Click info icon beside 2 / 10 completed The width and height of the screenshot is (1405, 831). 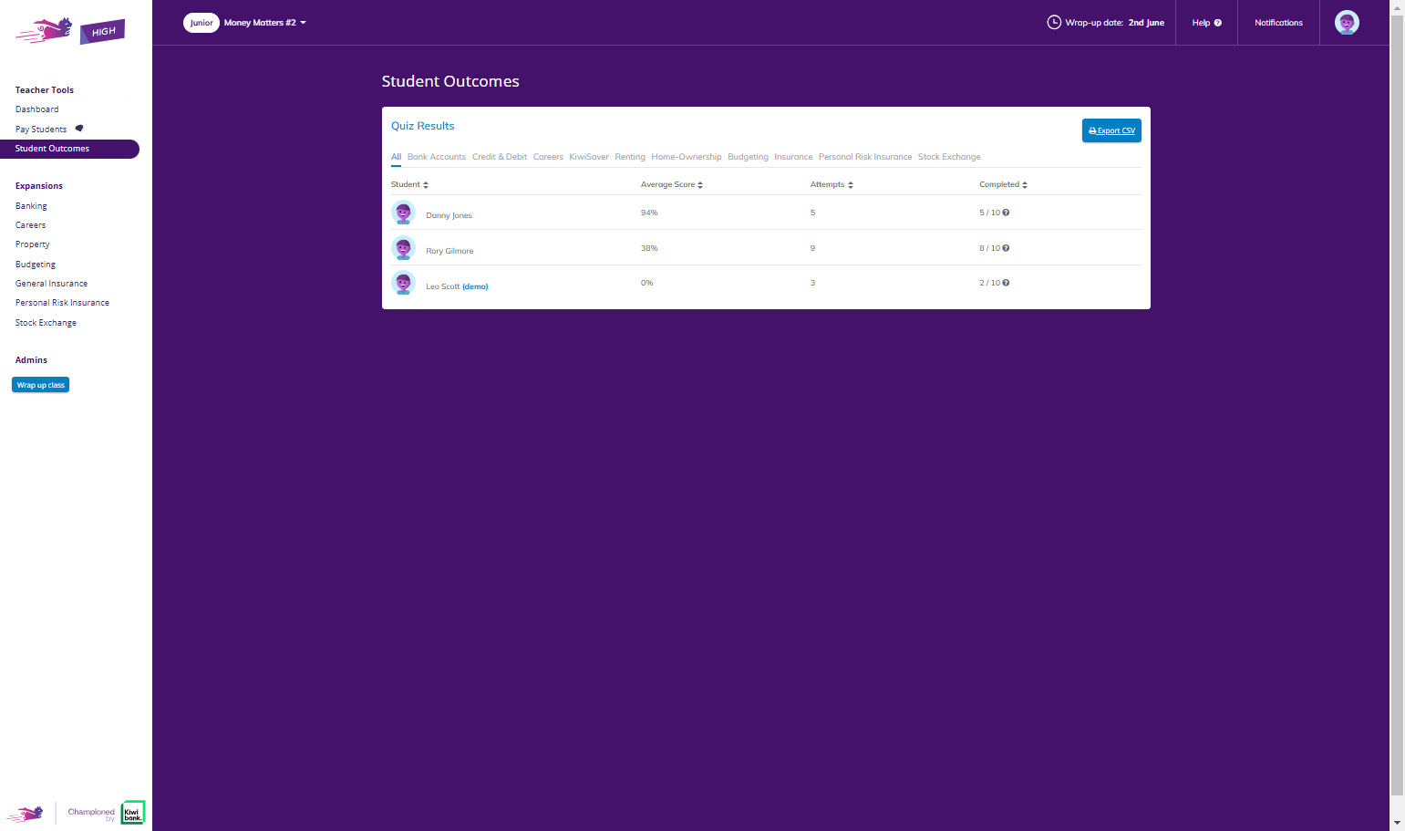point(1006,283)
